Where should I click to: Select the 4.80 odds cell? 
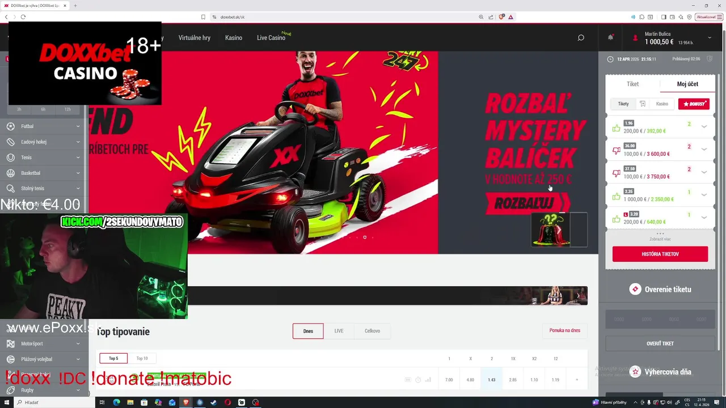470,380
